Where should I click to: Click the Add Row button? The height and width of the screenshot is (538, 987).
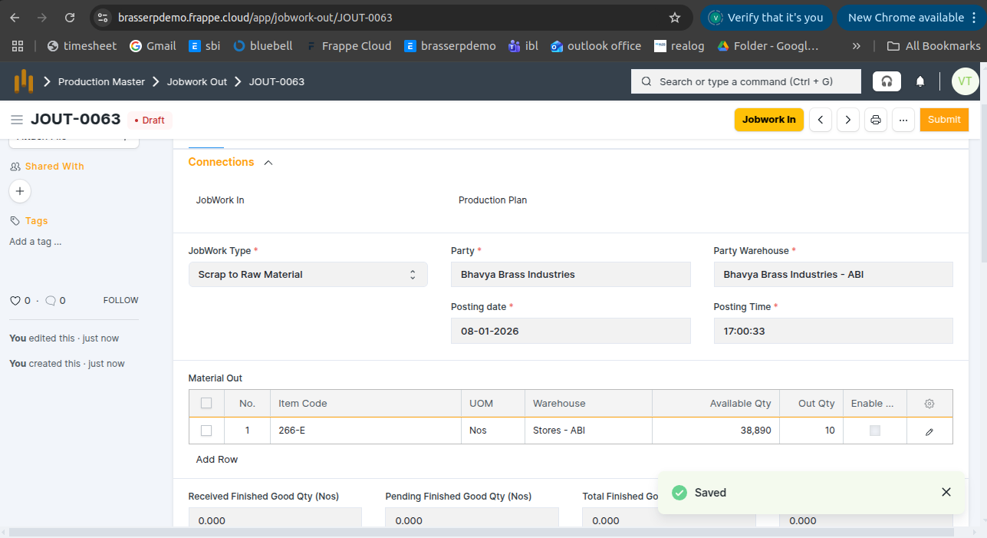click(x=217, y=459)
